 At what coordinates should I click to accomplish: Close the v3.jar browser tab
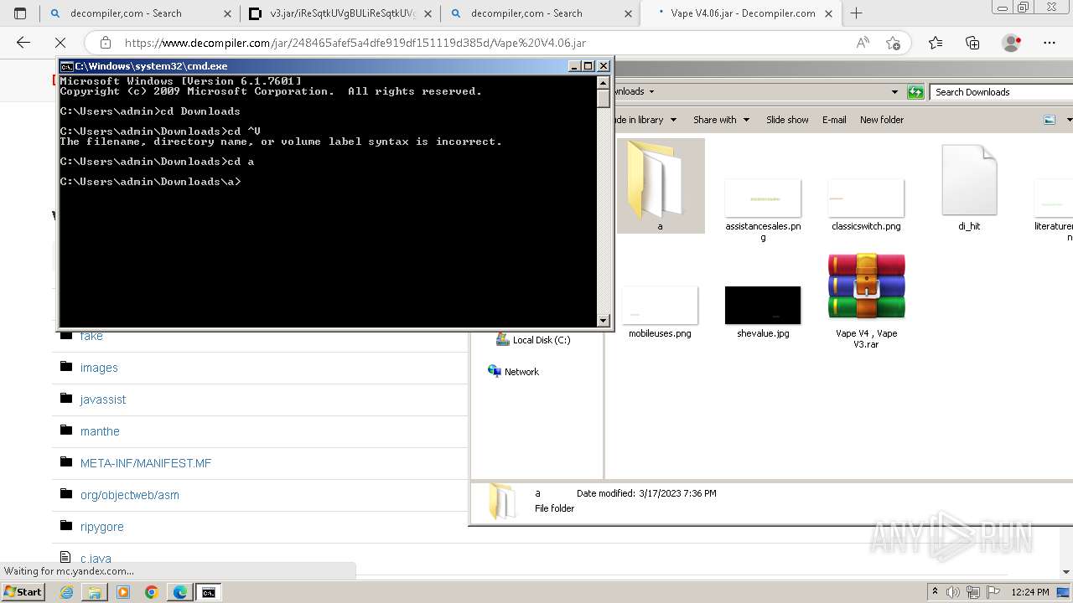[428, 13]
